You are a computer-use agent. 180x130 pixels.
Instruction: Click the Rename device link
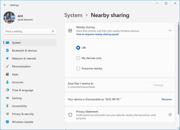point(166,99)
